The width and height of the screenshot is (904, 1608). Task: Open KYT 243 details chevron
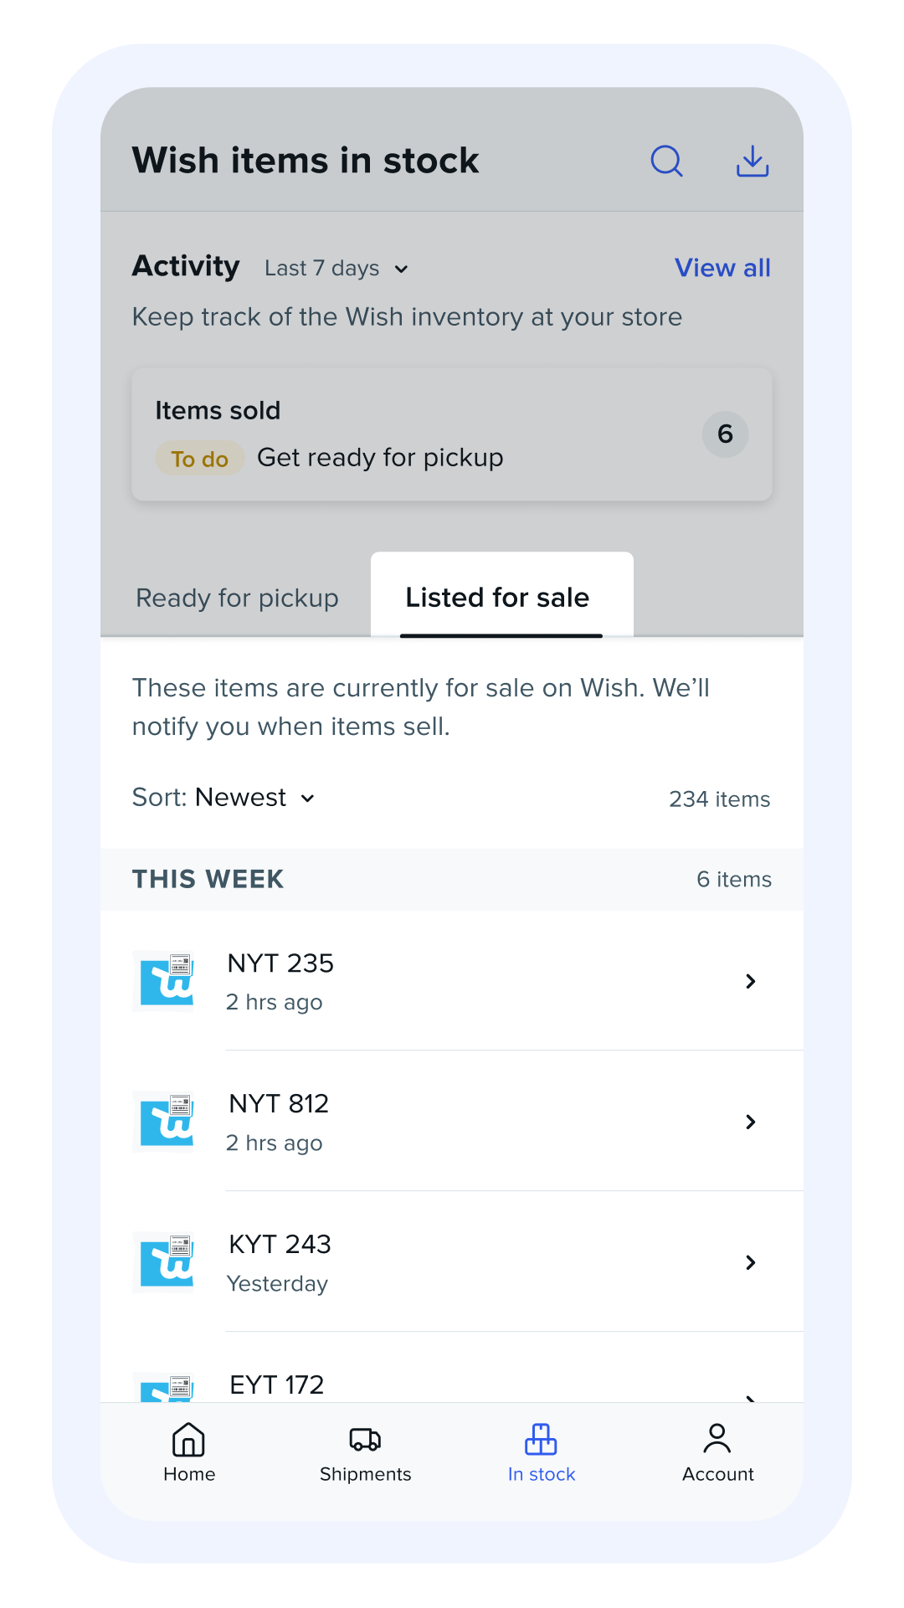[x=750, y=1262]
